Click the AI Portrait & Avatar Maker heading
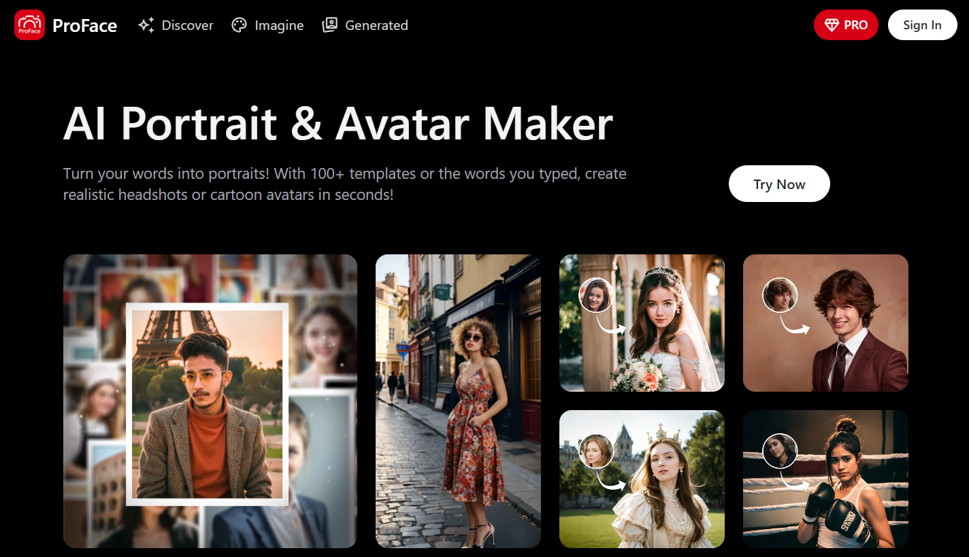Image resolution: width=969 pixels, height=557 pixels. pyautogui.click(x=338, y=124)
